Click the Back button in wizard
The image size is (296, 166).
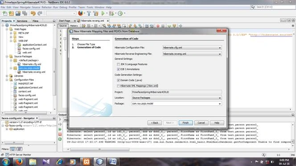click(154, 123)
